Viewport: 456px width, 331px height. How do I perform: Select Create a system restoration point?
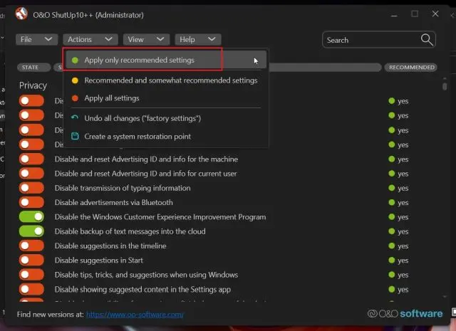pos(166,136)
